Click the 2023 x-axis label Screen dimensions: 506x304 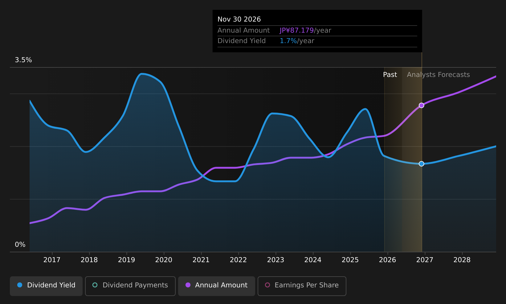(275, 260)
